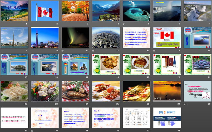Screen dimensions: 212x132
Task: Click the animation star icon under slide 10
Action: pyautogui.click(x=63, y=51)
